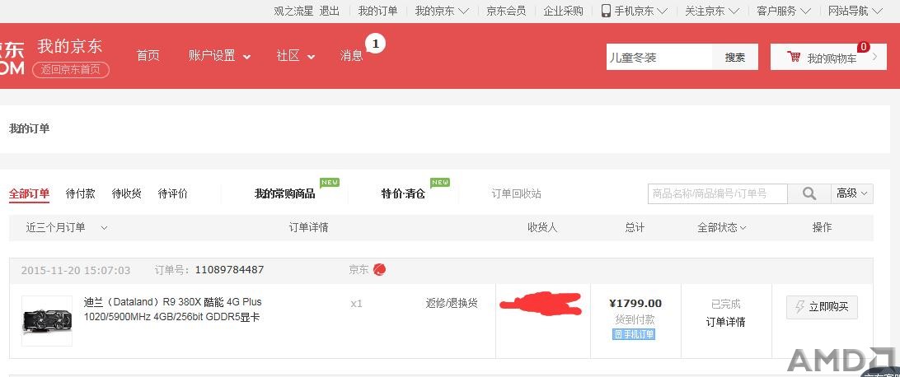Screen dimensions: 900x377
Task: Expand the 客户服务 dropdown
Action: point(784,11)
